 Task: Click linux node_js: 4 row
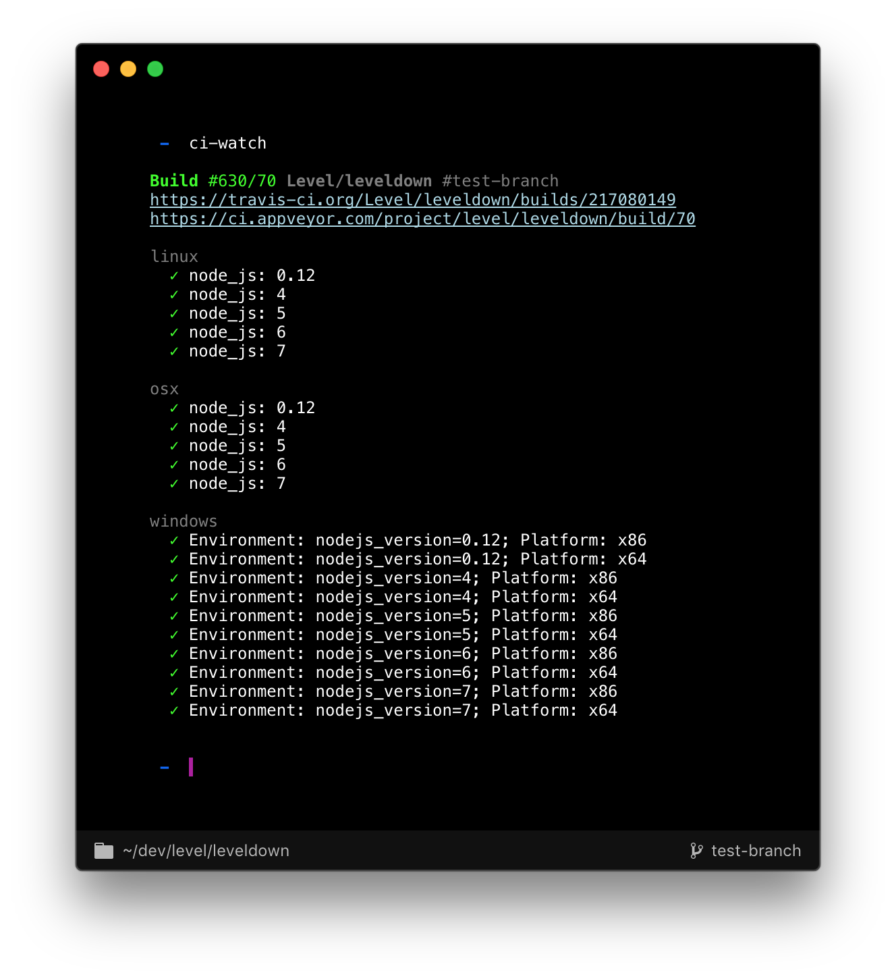tap(227, 294)
